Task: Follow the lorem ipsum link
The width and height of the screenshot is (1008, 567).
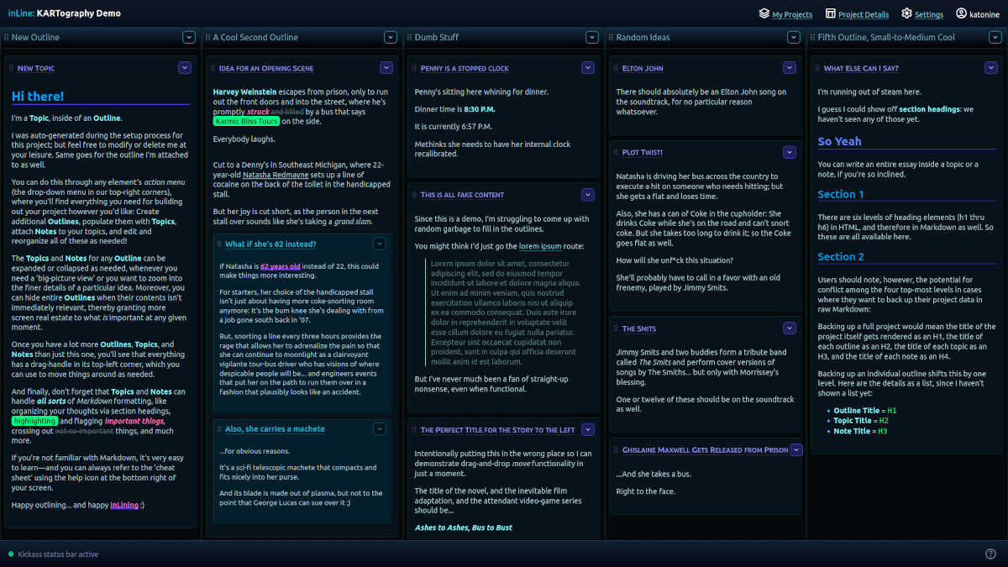Action: point(539,246)
